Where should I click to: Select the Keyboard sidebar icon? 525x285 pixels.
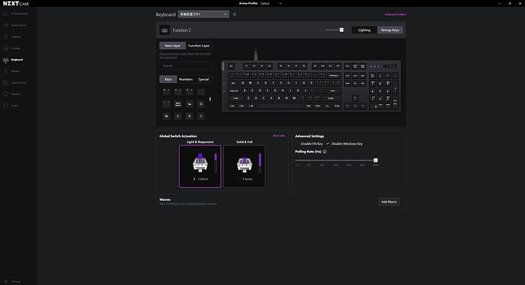coord(5,60)
